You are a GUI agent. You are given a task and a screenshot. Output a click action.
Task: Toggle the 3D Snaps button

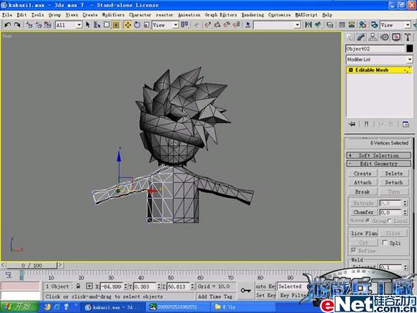[x=208, y=24]
